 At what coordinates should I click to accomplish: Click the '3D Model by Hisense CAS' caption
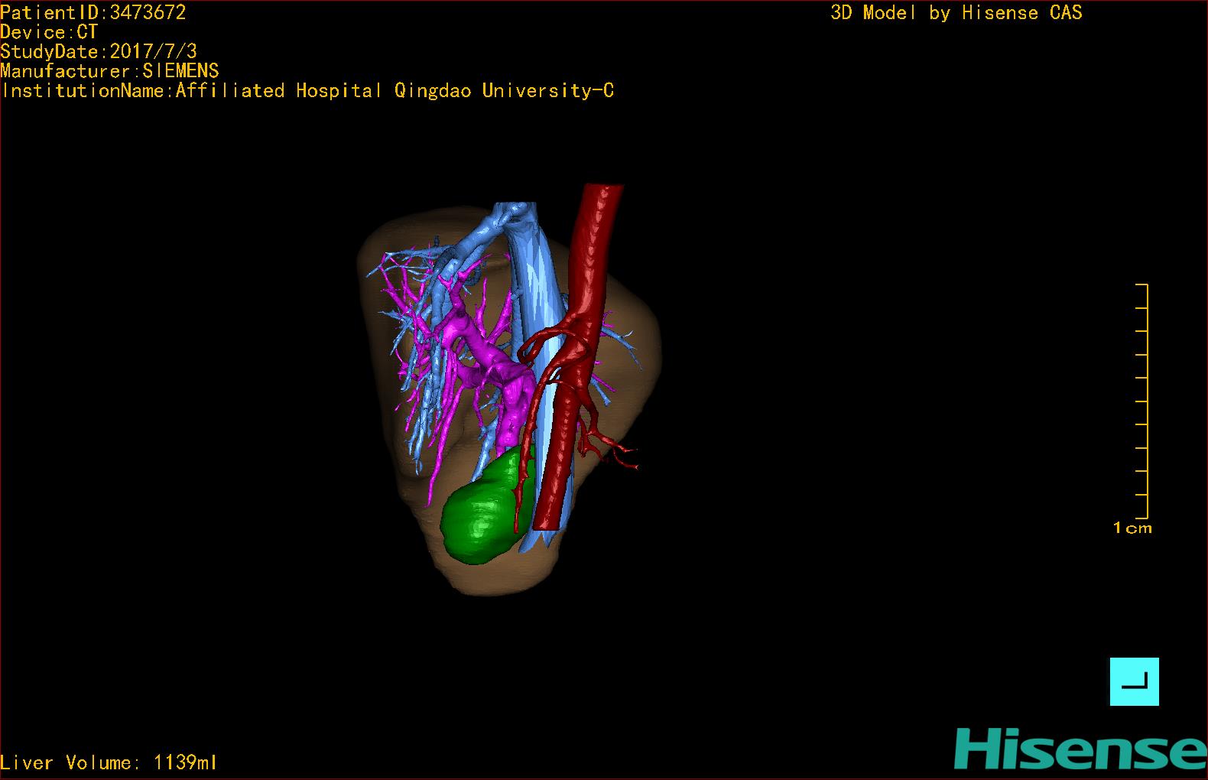[956, 12]
